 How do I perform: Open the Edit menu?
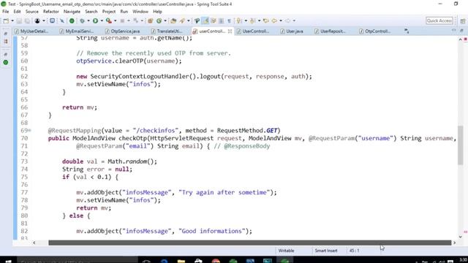17,12
